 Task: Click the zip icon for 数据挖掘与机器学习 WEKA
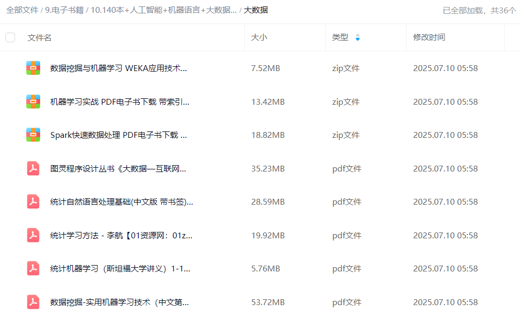pyautogui.click(x=33, y=68)
